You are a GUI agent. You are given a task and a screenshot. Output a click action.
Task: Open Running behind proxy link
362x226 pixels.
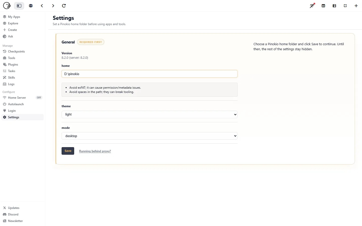click(95, 151)
